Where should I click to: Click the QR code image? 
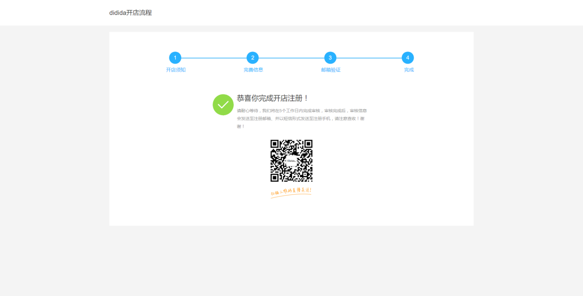click(291, 161)
